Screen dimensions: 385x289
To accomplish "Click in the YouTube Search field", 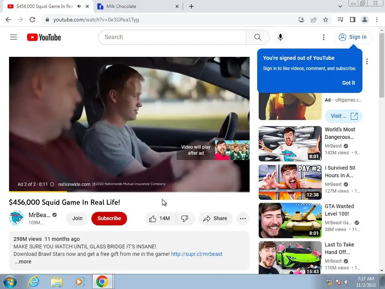I will pyautogui.click(x=172, y=37).
